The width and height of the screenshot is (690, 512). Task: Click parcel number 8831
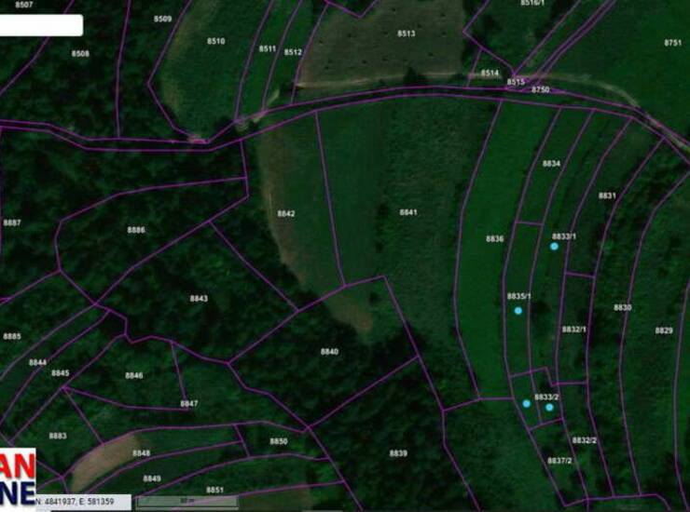(x=607, y=195)
